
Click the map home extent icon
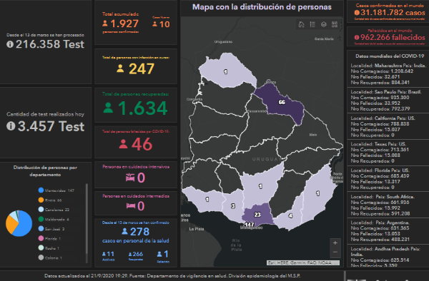[301, 24]
